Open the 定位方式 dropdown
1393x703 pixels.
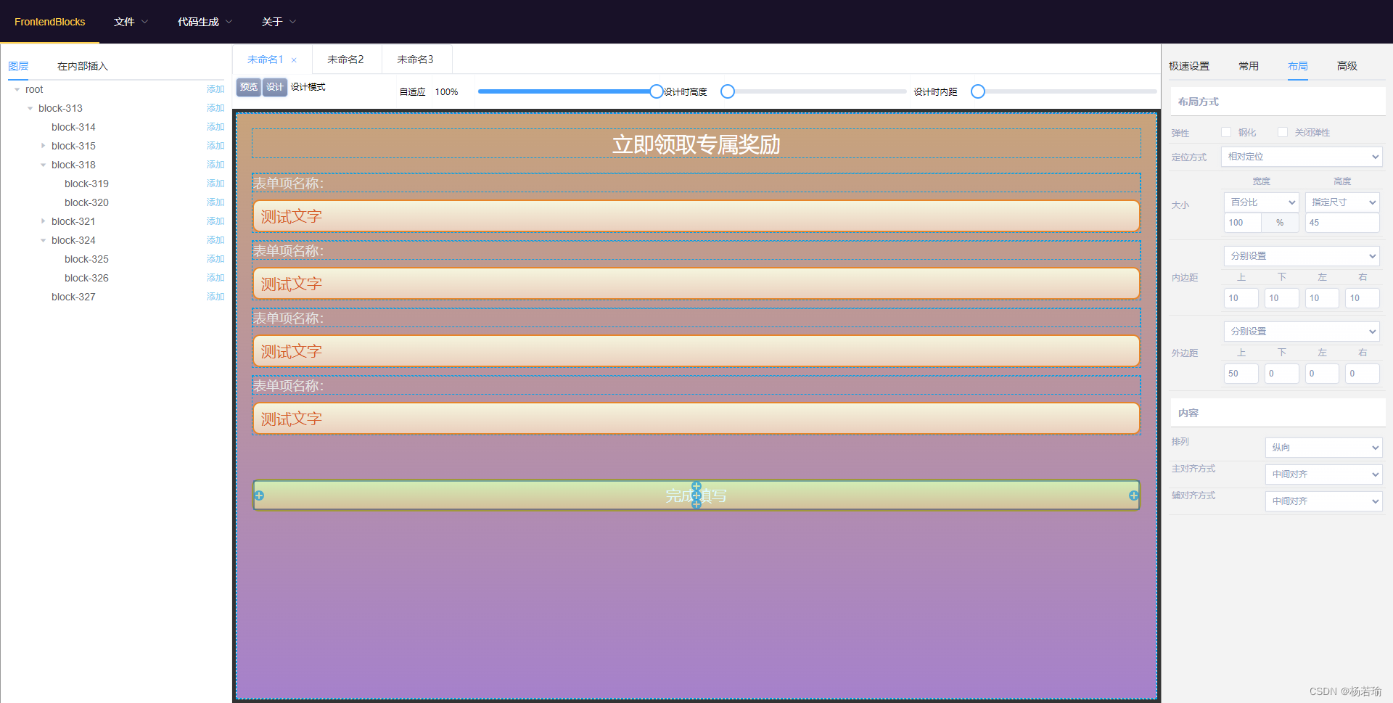point(1302,157)
